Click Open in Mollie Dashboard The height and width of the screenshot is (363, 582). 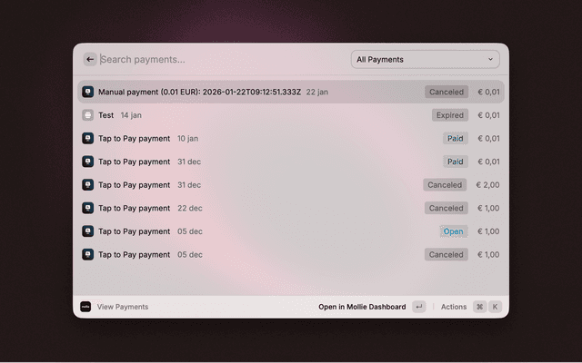(362, 307)
